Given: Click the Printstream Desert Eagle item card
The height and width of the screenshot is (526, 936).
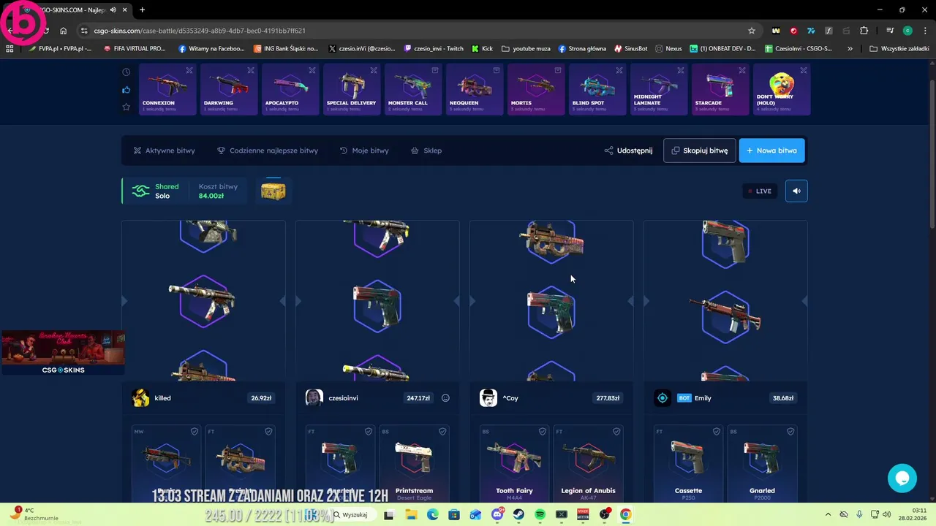Looking at the screenshot, I should 414,463.
